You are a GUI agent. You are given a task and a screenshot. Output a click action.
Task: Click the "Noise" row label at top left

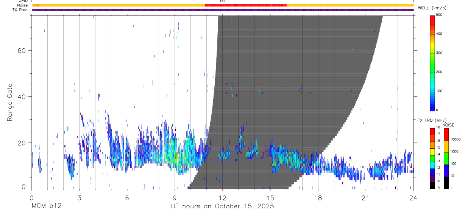[23, 5]
